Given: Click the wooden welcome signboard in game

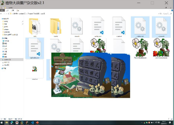Looking at the screenshot, I should [x=63, y=59].
